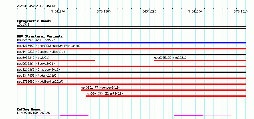Click the red nsv5604030 variant bar
The image size is (254, 119).
pyautogui.click(x=166, y=96)
